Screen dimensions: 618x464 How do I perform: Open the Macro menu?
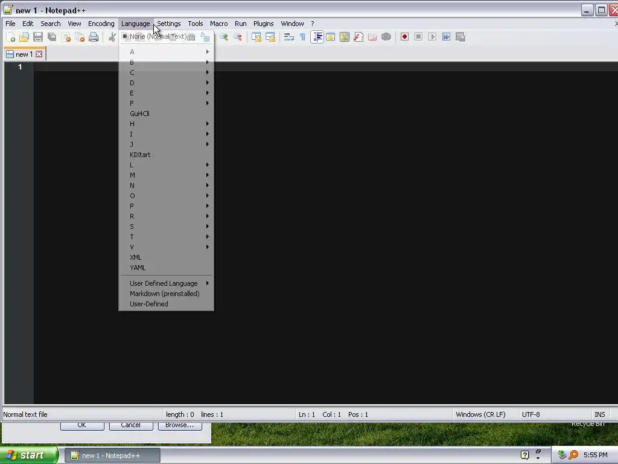(218, 24)
